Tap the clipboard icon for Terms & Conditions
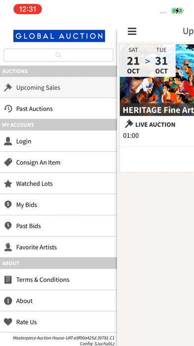194x346 pixels. (x=8, y=279)
